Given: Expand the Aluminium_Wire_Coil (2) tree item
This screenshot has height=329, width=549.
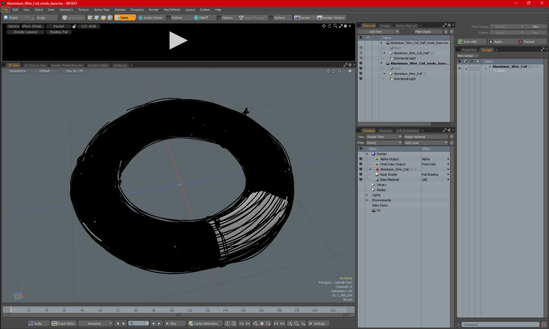Looking at the screenshot, I should click(385, 74).
